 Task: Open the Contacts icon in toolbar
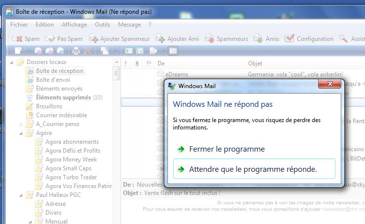[128, 50]
